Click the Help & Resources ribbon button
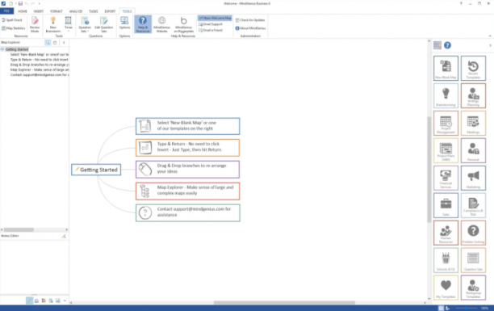The width and height of the screenshot is (494, 311). (x=143, y=24)
